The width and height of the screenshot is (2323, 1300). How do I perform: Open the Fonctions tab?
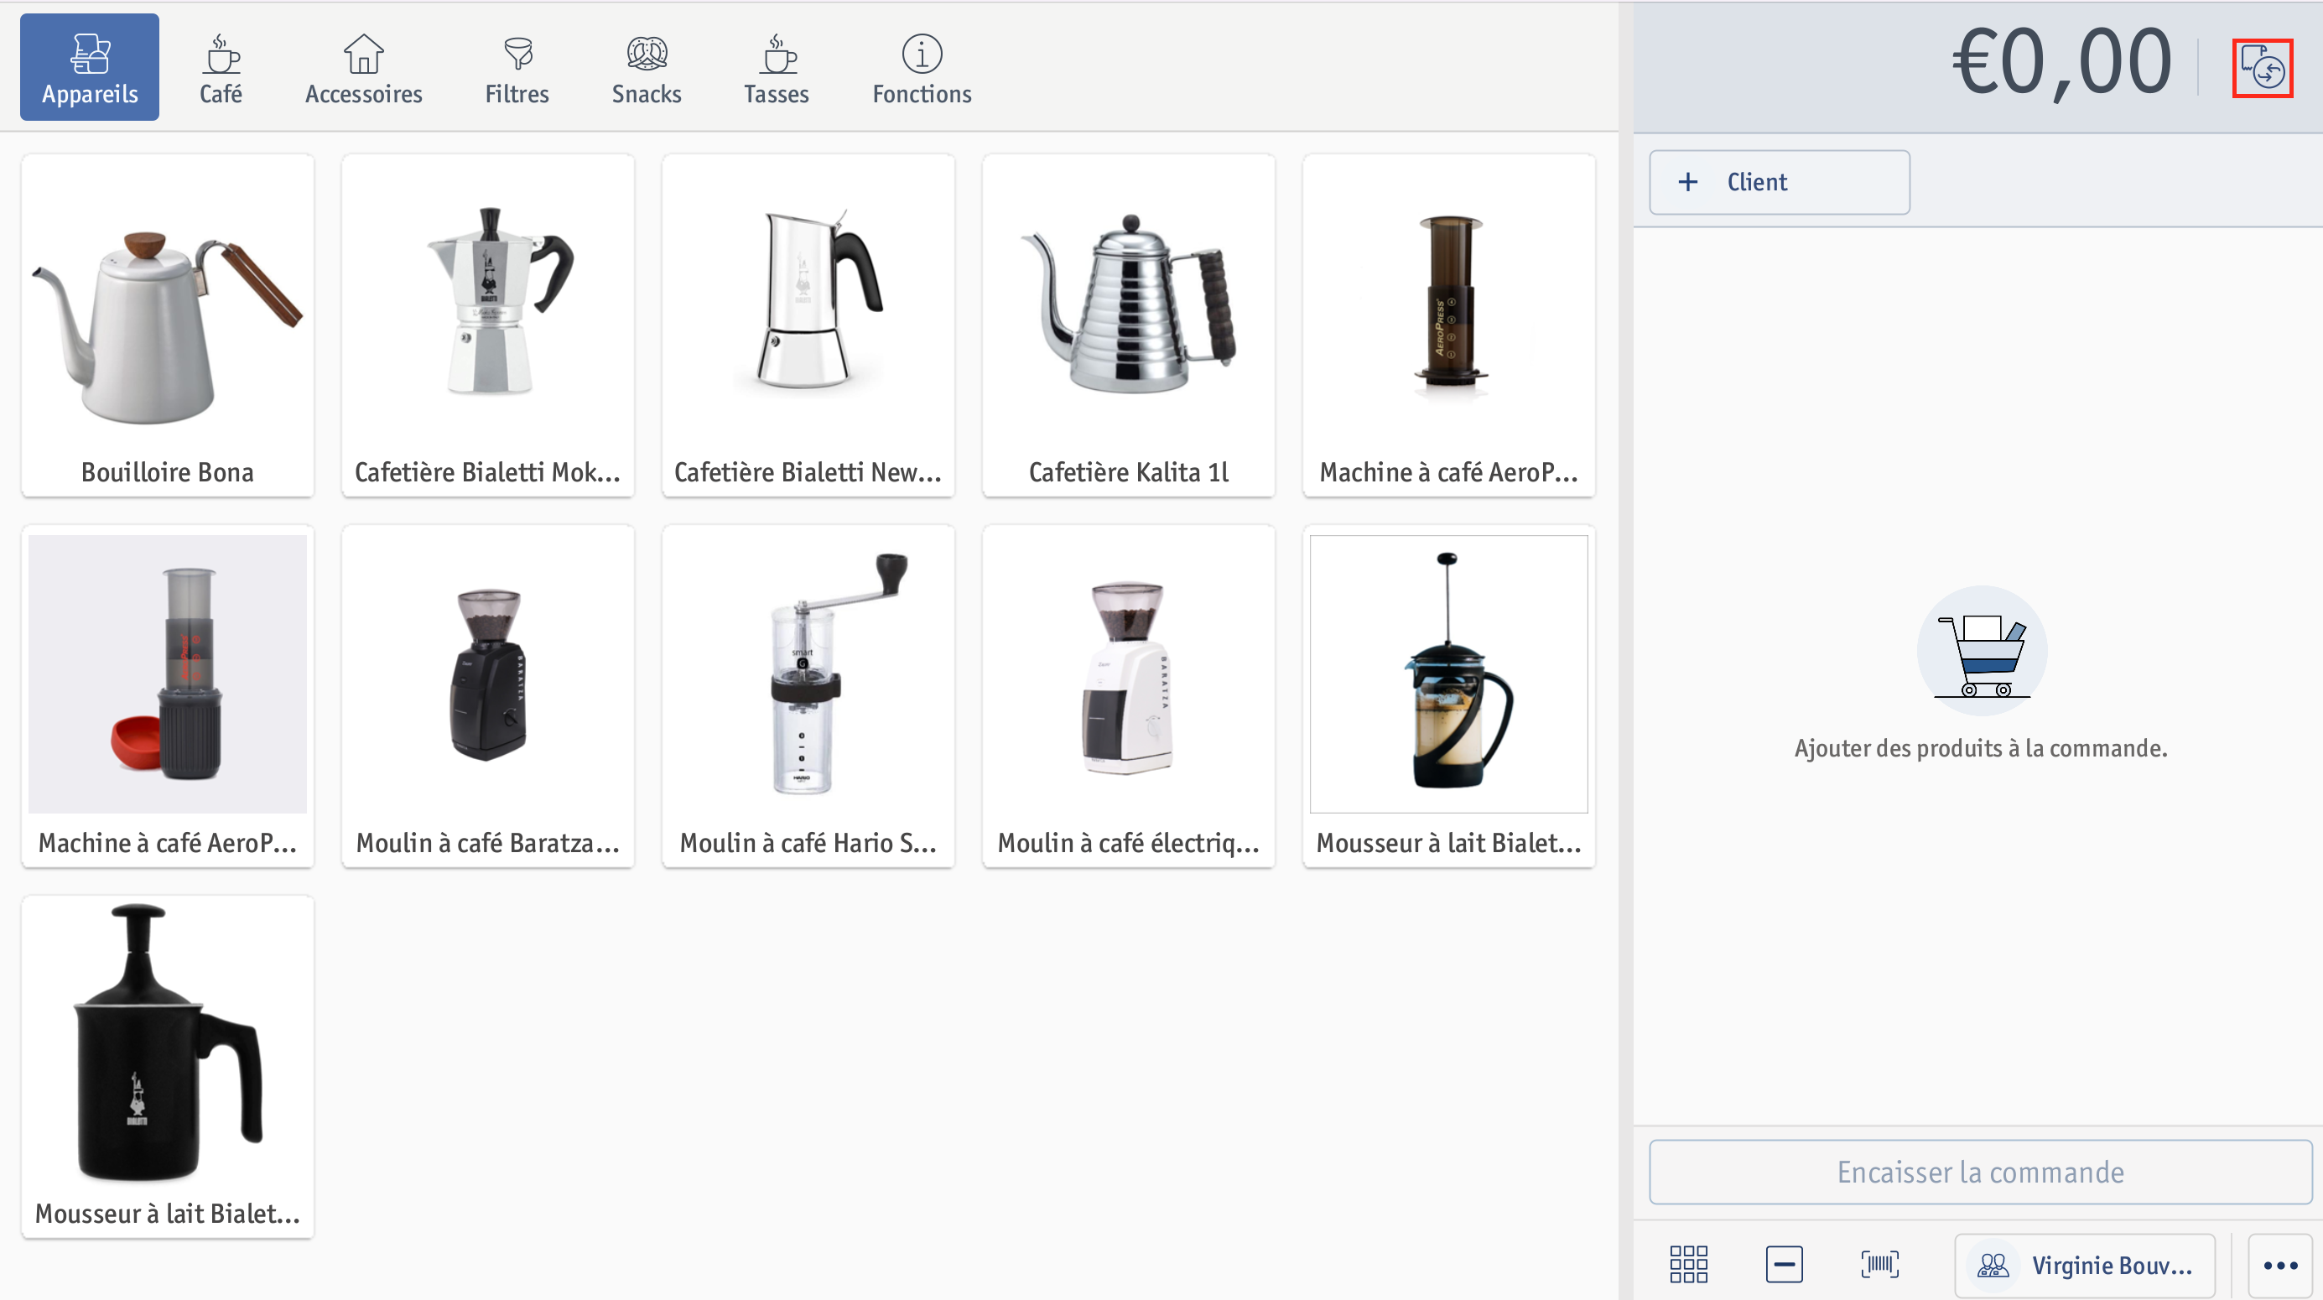click(x=922, y=68)
